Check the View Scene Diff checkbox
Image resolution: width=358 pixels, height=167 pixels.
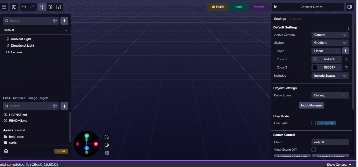314,150
